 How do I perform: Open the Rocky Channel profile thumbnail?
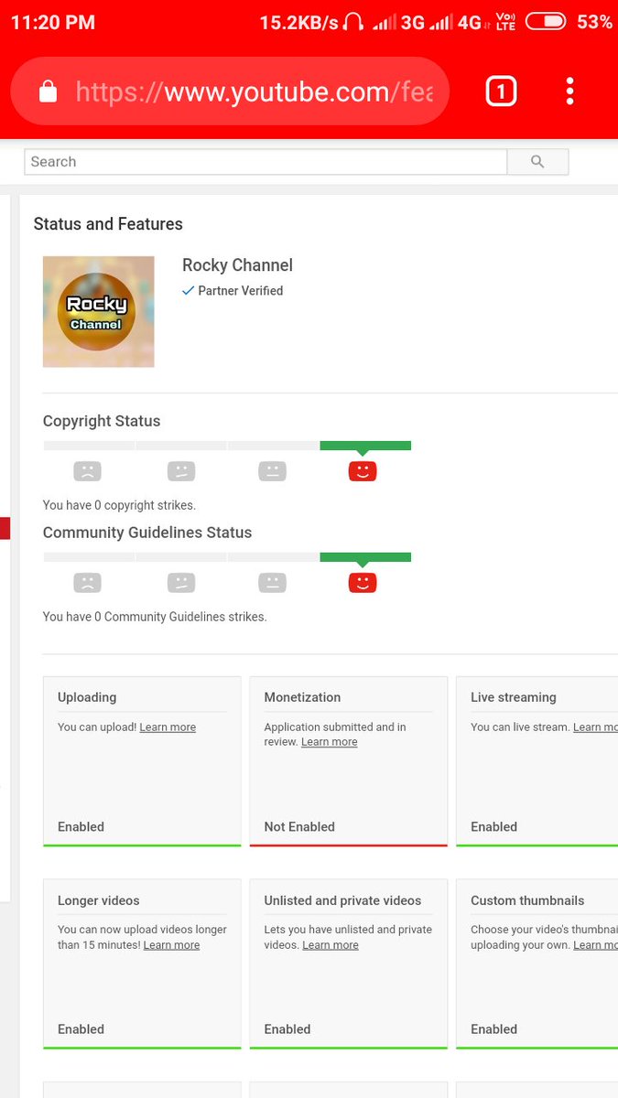coord(98,312)
